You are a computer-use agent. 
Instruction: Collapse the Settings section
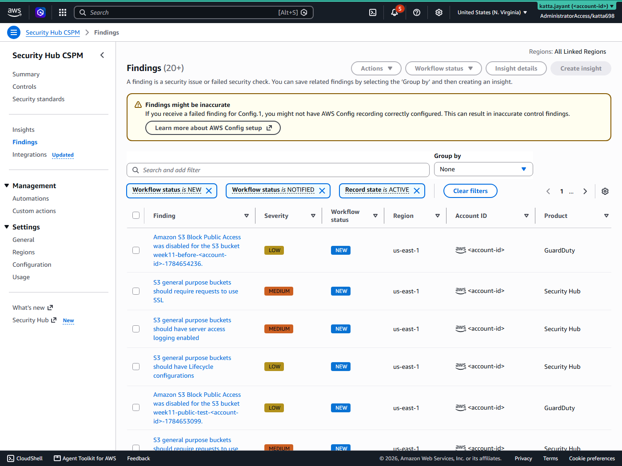click(x=7, y=227)
